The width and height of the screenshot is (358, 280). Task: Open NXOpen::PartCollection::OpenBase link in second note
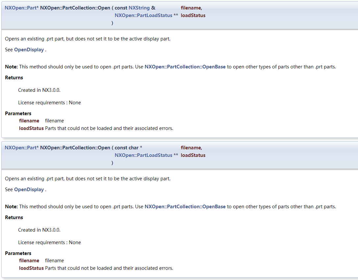(185, 206)
